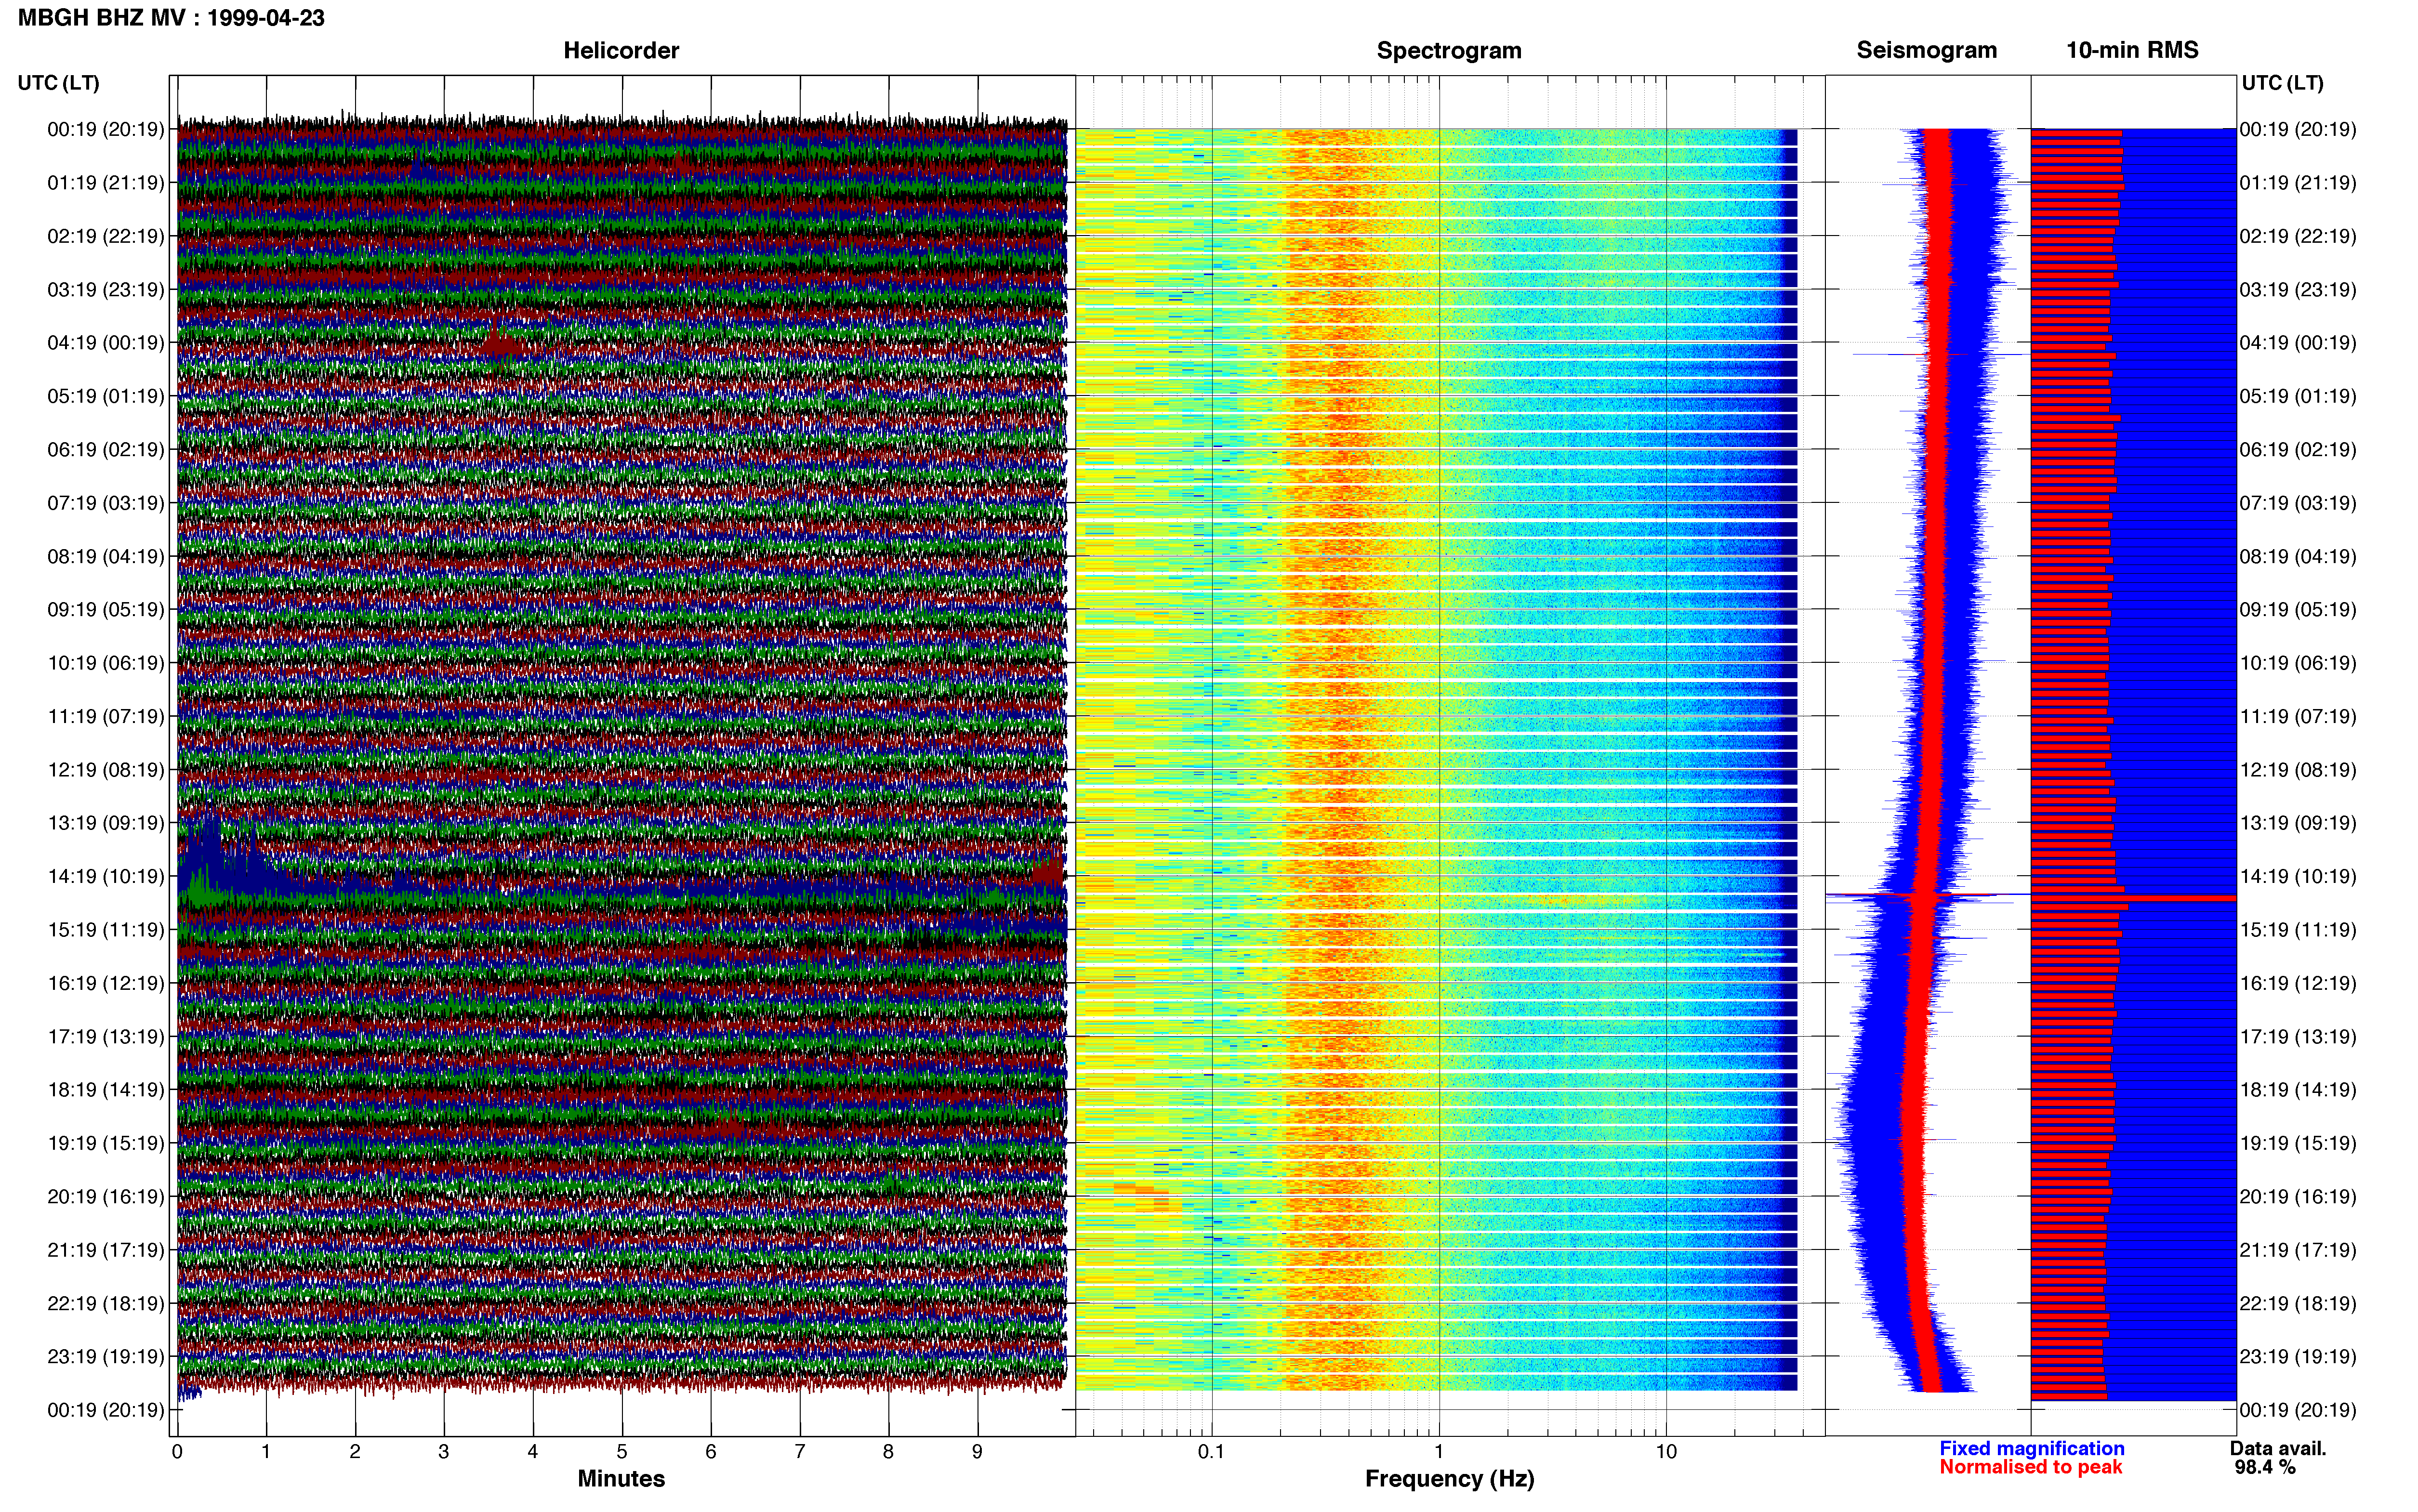Click right-side time label '19:19 (15:19)'

[x=2298, y=1143]
